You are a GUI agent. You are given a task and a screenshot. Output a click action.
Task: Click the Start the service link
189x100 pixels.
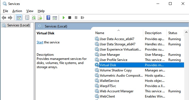[x=40, y=42]
